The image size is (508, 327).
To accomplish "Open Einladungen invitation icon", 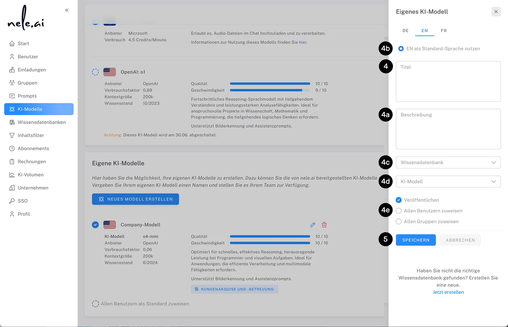I will coord(12,70).
